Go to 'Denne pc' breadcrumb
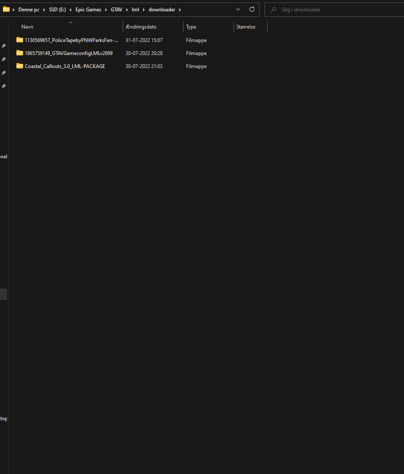 coord(29,10)
